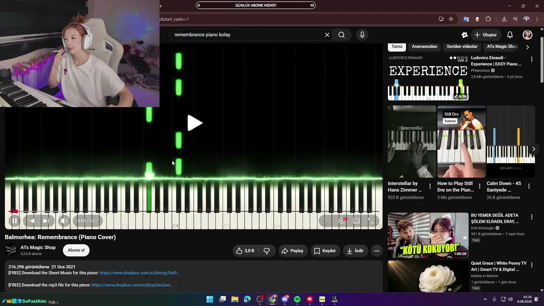544x306 pixels.
Task: Open the Interstellar short thumbnail
Action: 412,142
